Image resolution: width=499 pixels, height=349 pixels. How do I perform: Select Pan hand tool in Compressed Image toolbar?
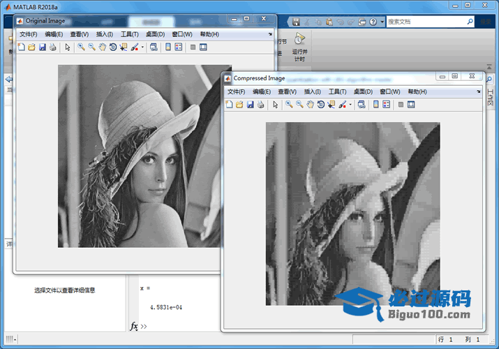pos(310,104)
